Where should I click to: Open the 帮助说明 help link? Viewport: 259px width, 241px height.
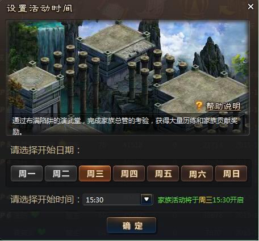click(x=223, y=106)
